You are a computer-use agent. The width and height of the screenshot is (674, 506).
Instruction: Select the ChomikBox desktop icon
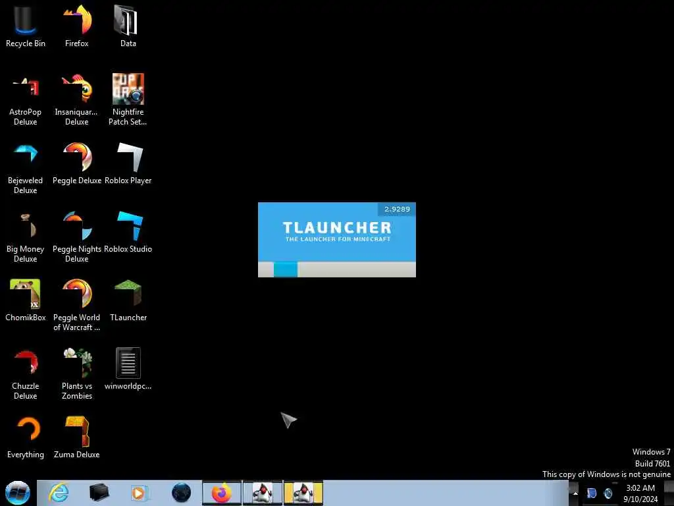click(x=26, y=300)
